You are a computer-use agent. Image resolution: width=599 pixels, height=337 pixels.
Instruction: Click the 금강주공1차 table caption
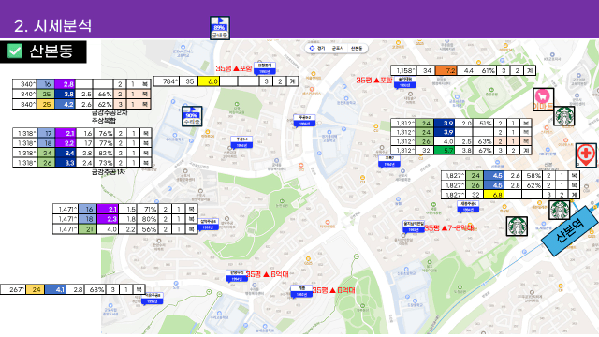pyautogui.click(x=109, y=172)
